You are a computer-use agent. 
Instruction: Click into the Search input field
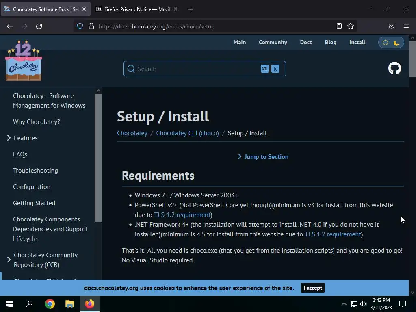point(205,69)
